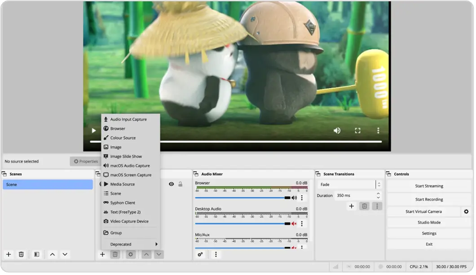This screenshot has width=476, height=275.
Task: Unmute the Desktop Audio speaker
Action: pos(294,224)
